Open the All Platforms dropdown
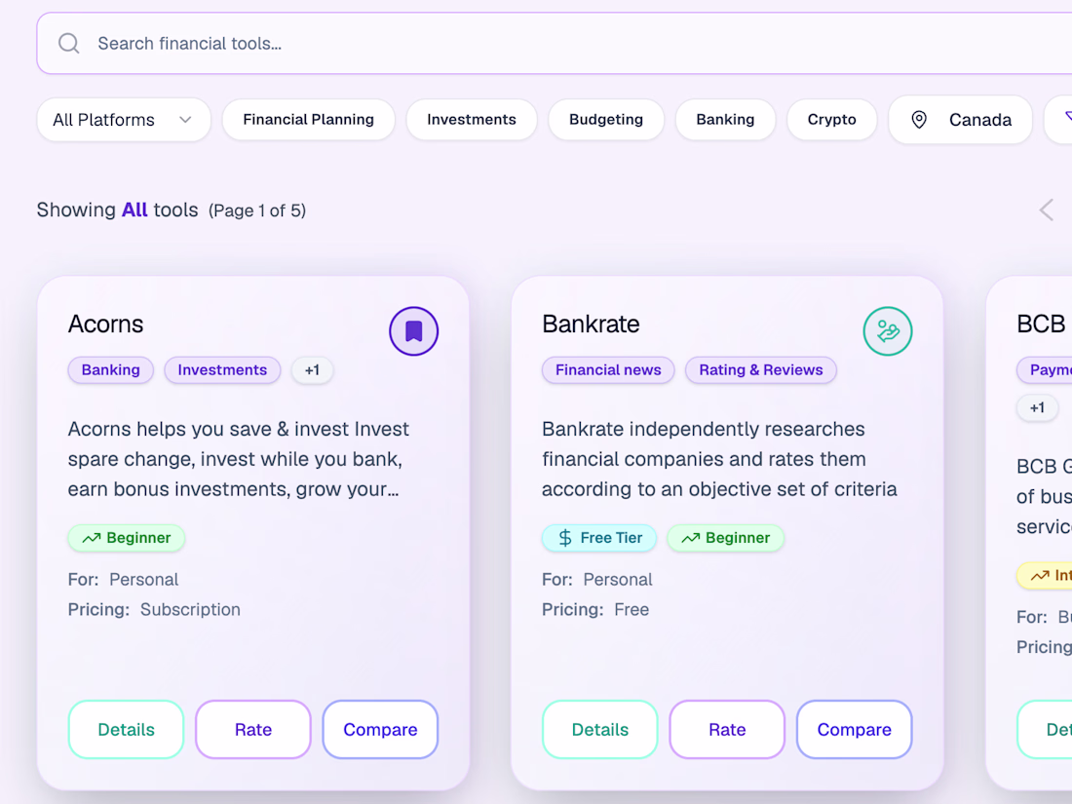1072x804 pixels. point(124,120)
